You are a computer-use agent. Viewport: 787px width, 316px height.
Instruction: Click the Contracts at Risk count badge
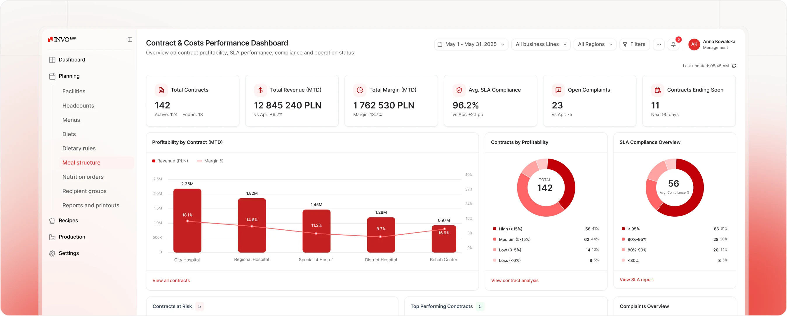tap(199, 307)
